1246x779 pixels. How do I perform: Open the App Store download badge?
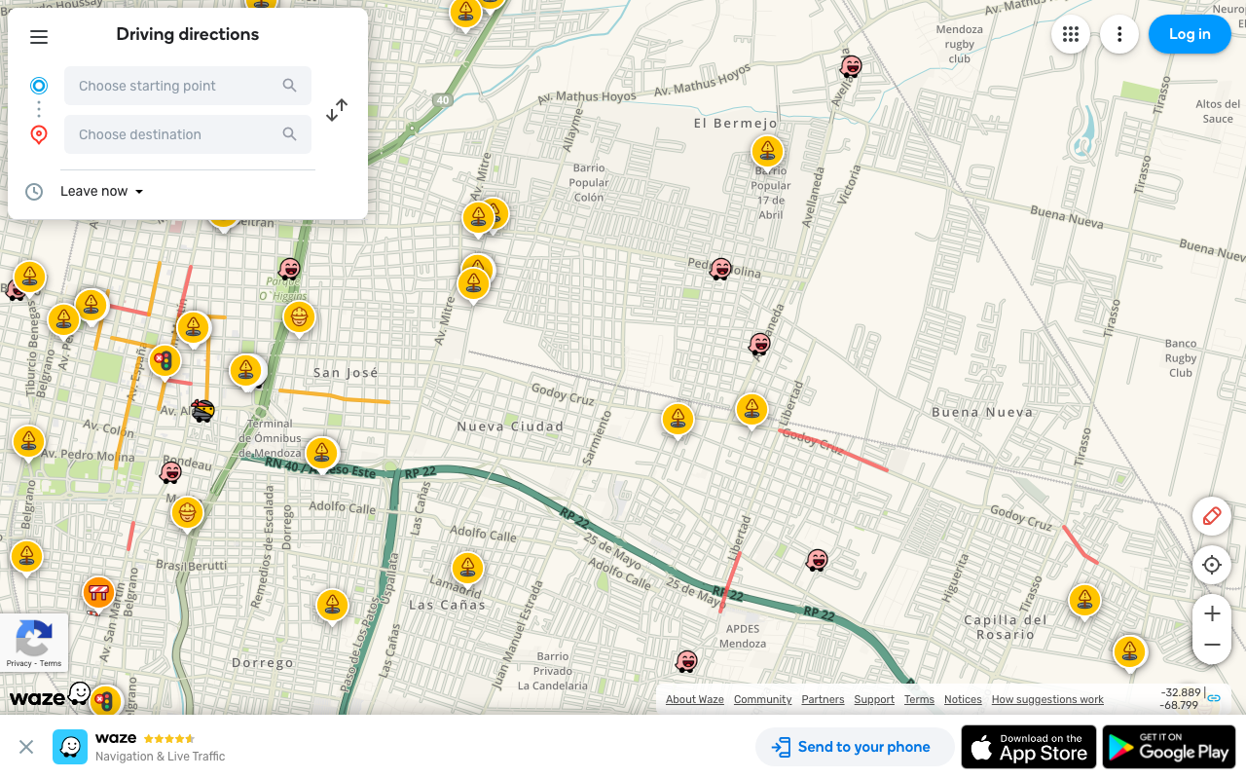click(1028, 747)
